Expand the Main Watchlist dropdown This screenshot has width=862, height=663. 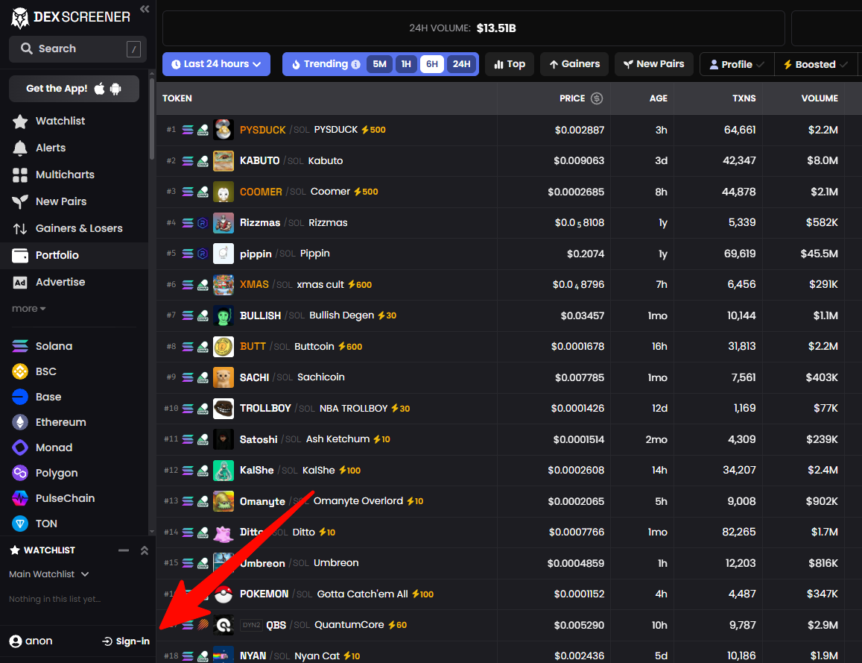pyautogui.click(x=49, y=574)
